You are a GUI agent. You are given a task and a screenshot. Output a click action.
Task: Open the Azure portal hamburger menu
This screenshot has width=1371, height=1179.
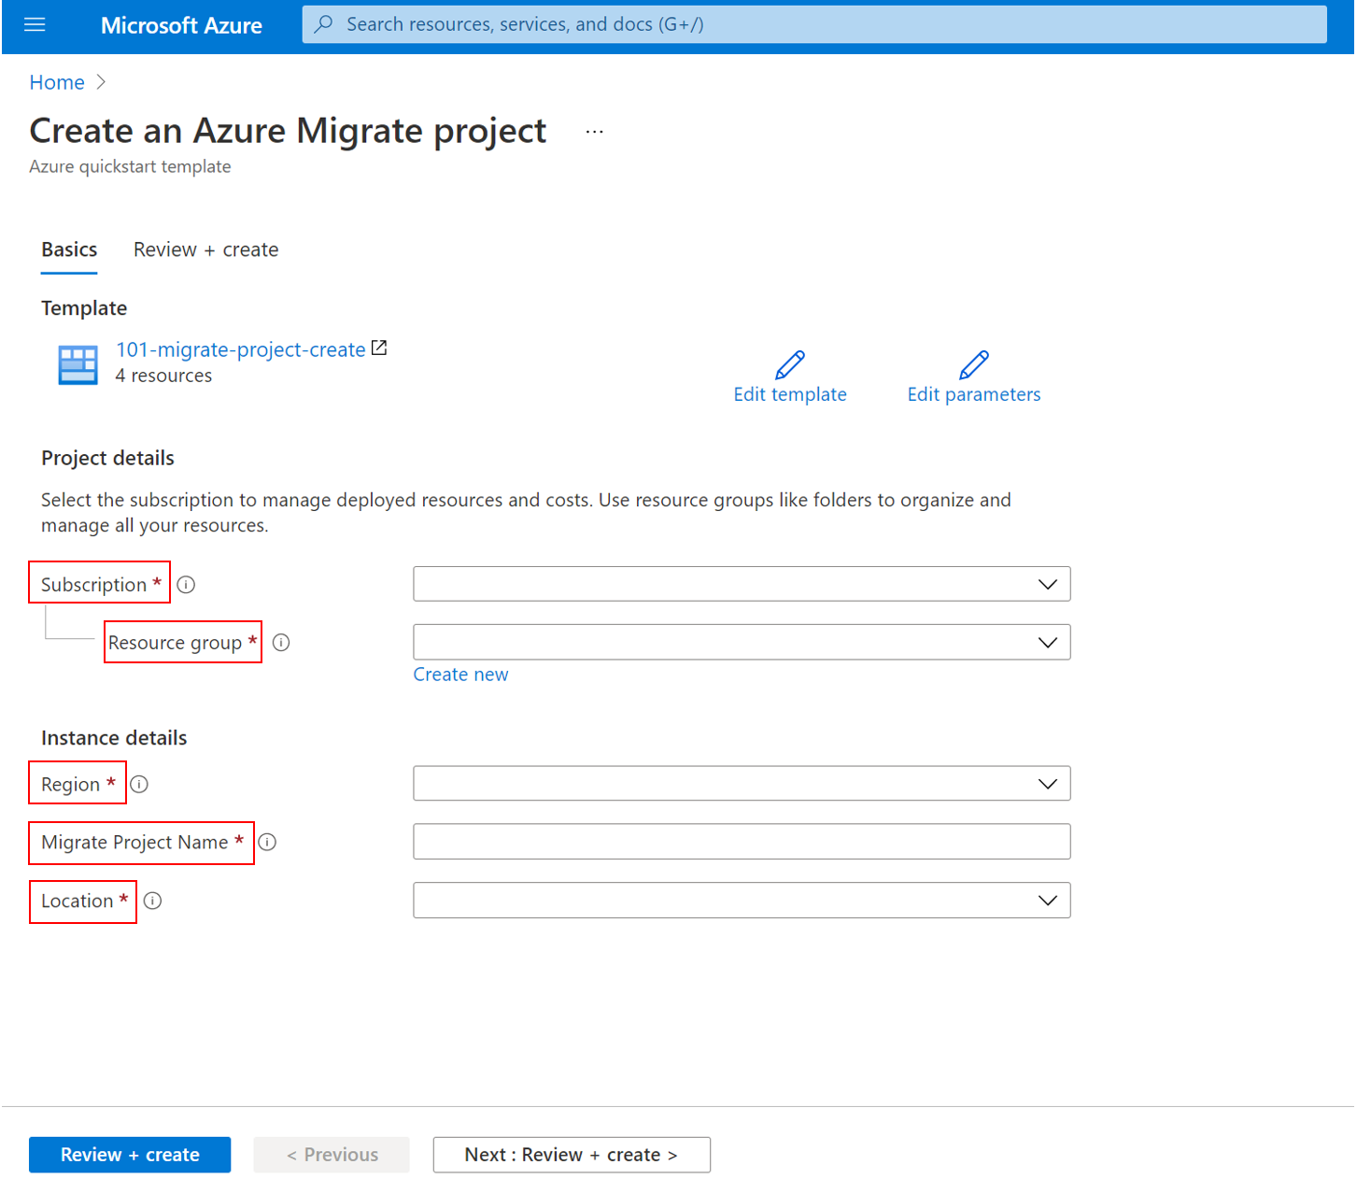point(35,25)
